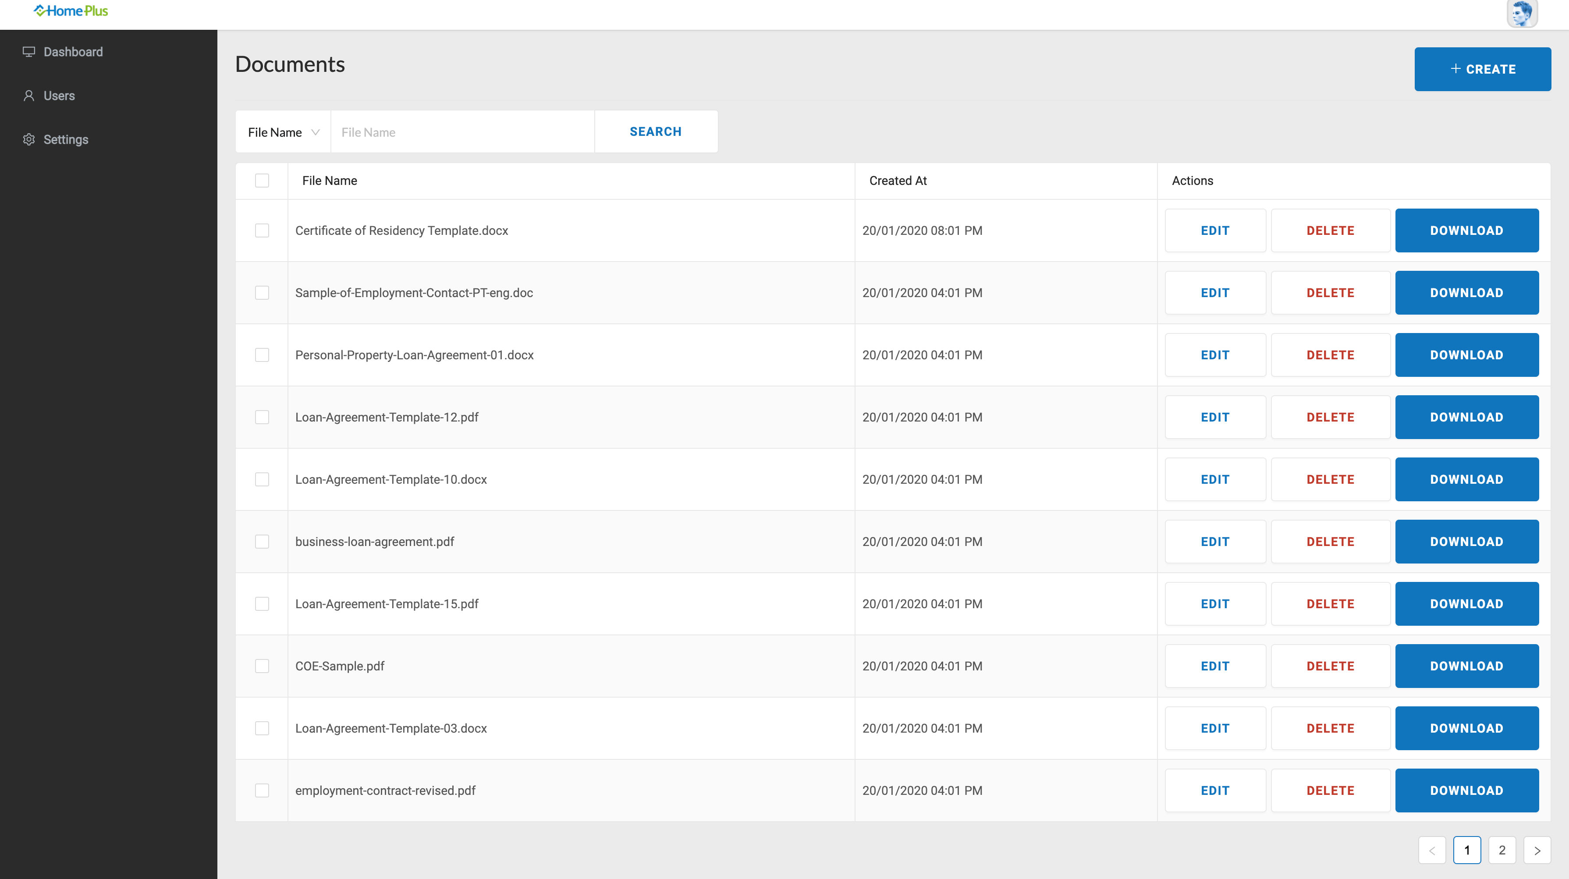Download Sample-of-Employment-Contact-PT-eng.doc

(1467, 292)
